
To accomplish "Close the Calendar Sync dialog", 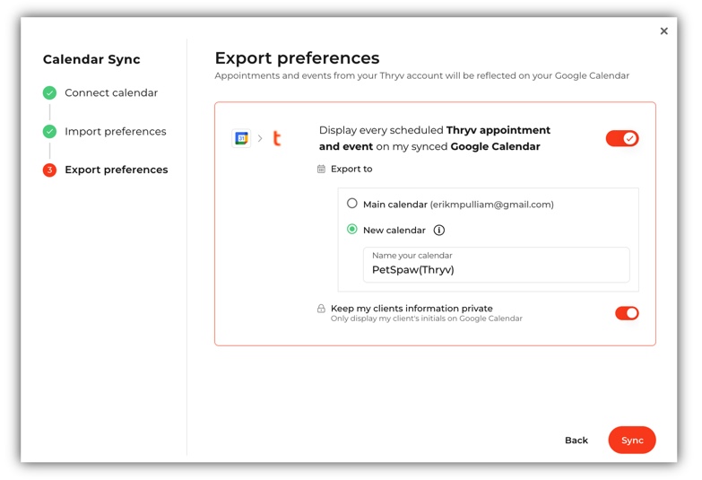I will [663, 31].
